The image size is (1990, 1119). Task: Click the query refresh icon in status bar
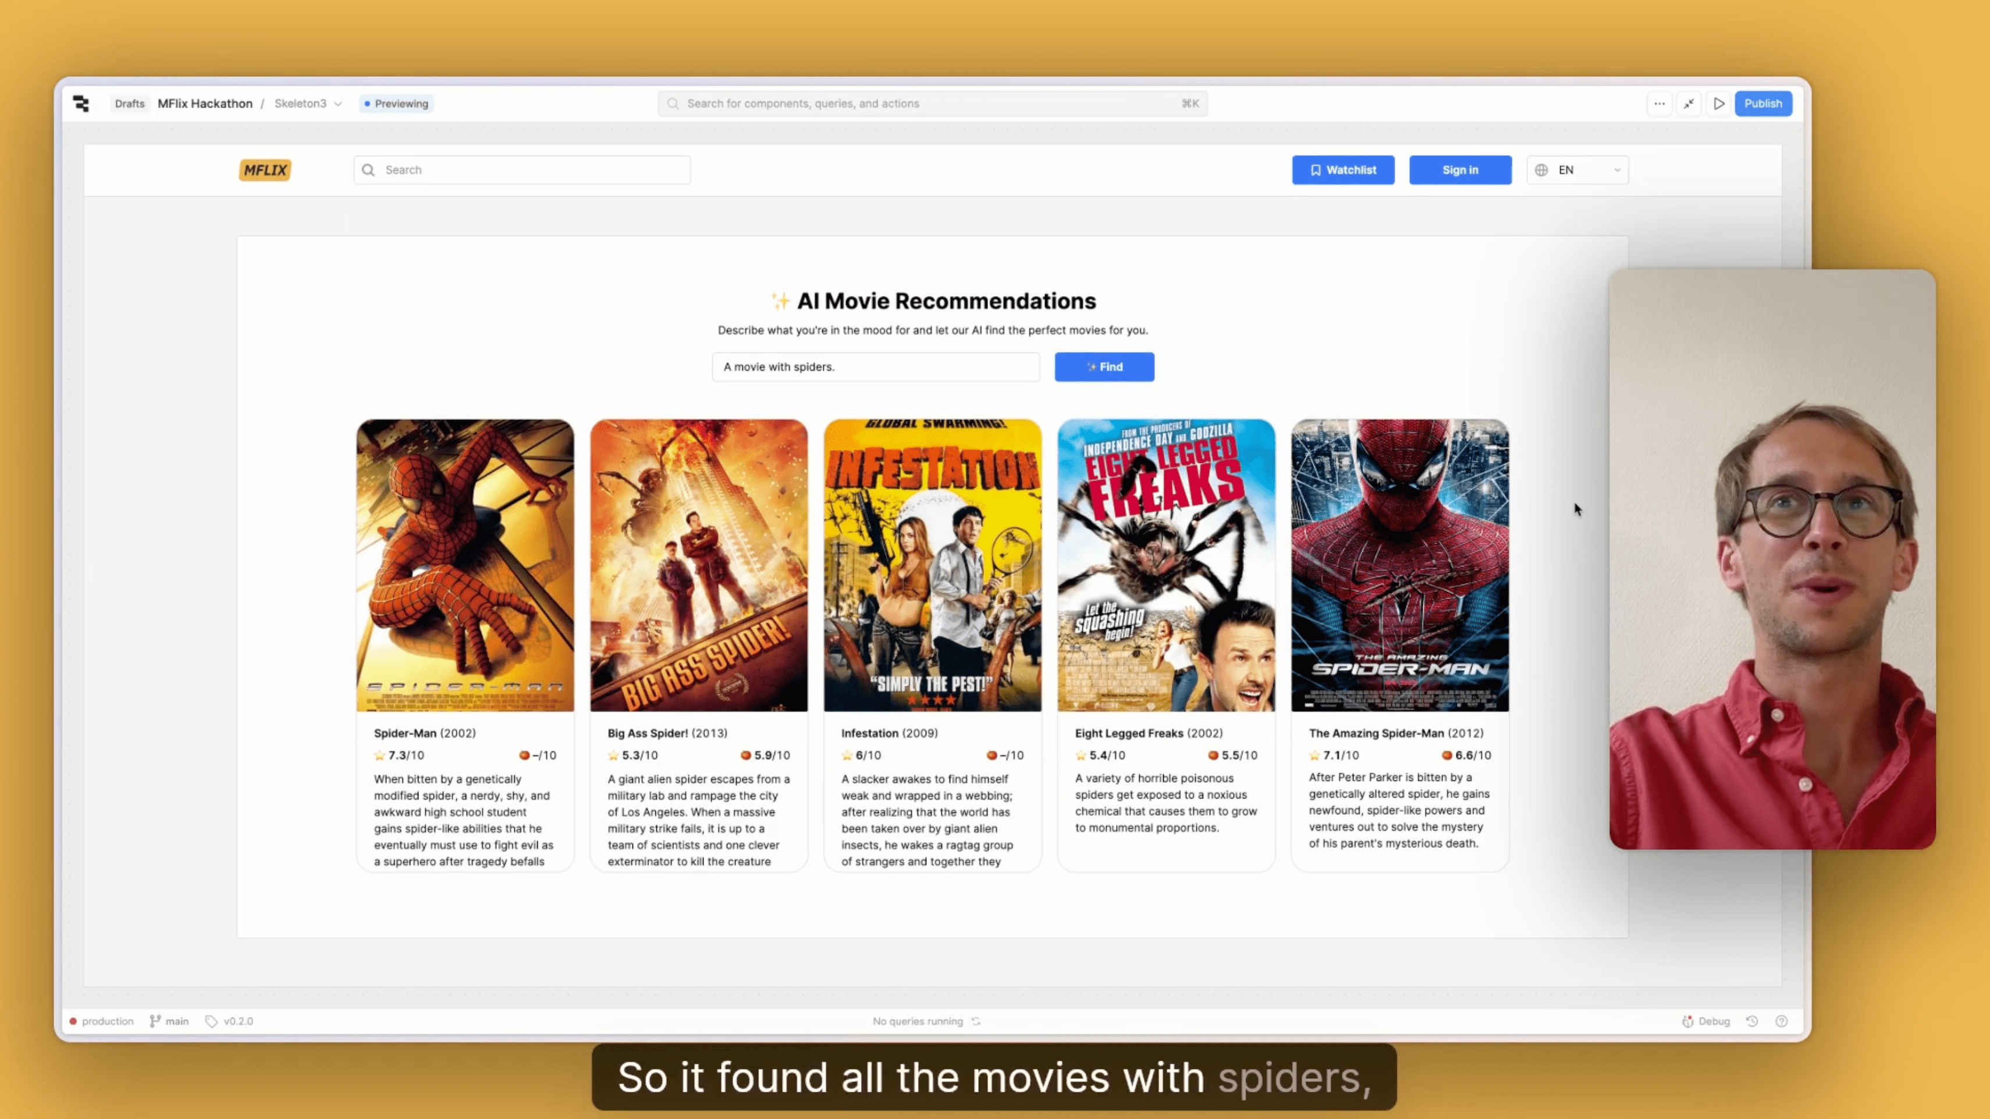coord(976,1021)
